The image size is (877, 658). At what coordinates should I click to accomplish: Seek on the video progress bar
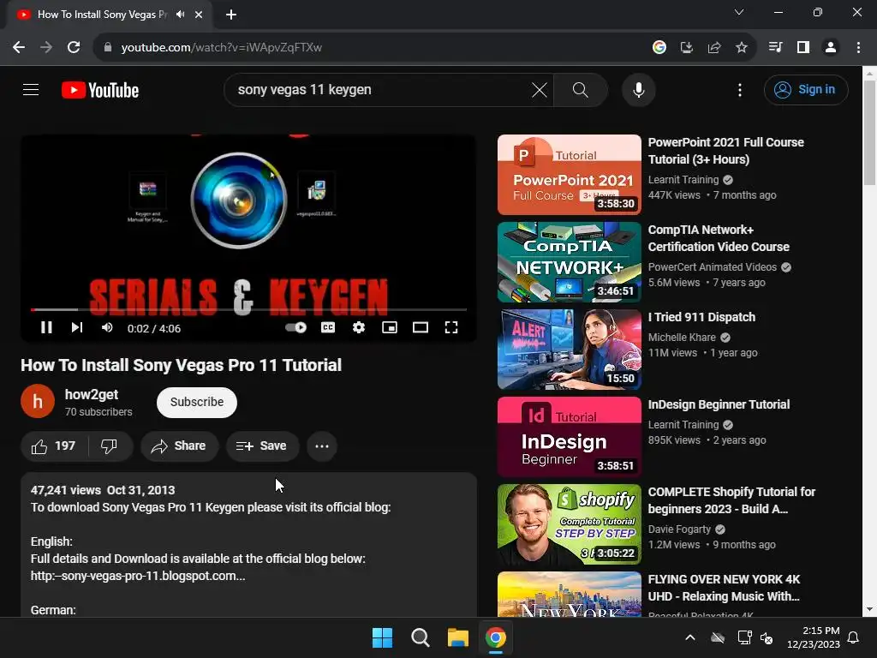coord(249,309)
